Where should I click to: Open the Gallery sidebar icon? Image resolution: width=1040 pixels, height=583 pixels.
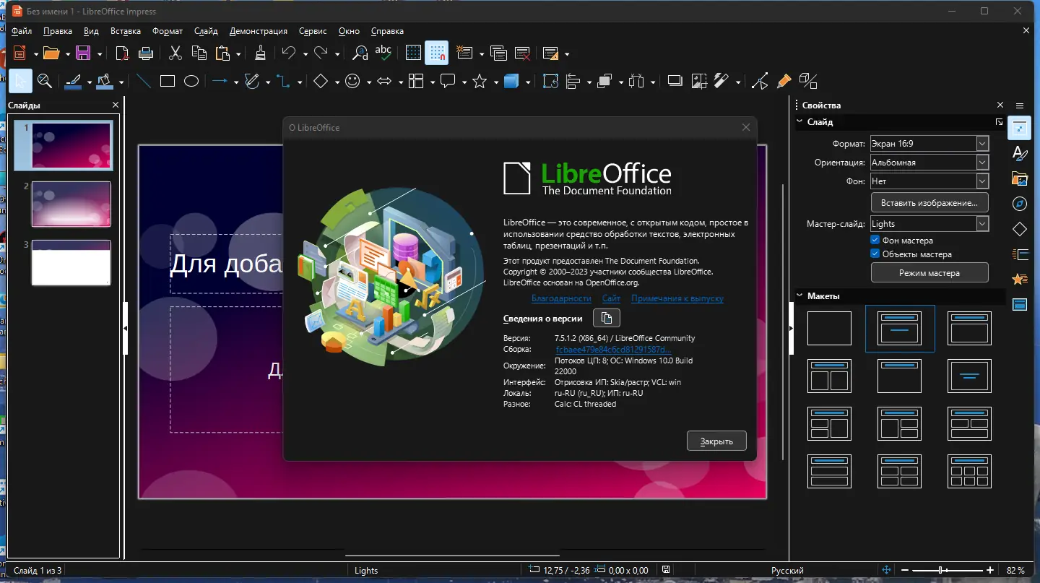pyautogui.click(x=1020, y=178)
